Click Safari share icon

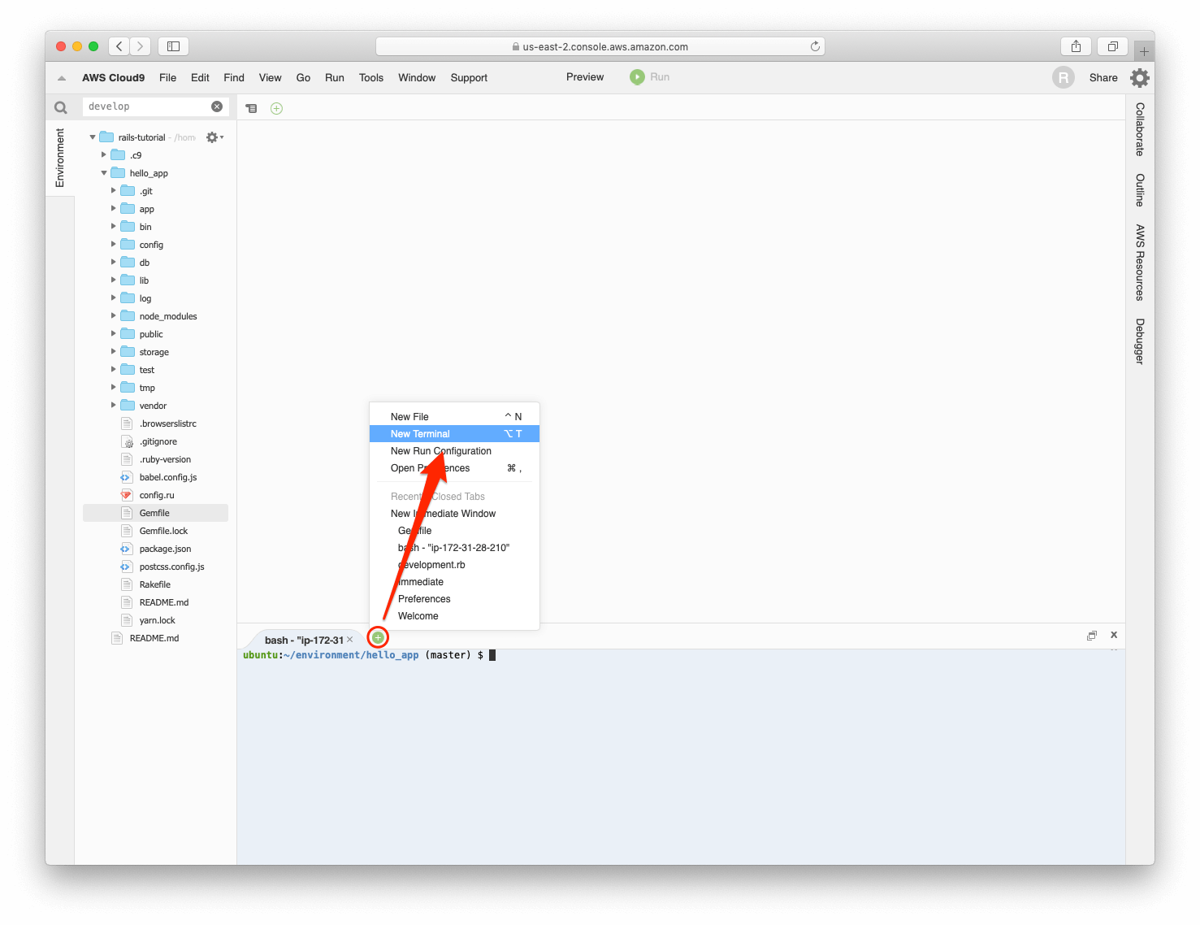[x=1076, y=46]
